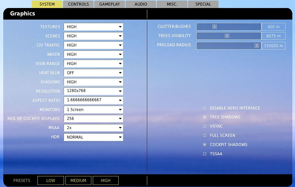This screenshot has width=295, height=187.
Task: Click the 400 m clutter value field
Action: (274, 27)
